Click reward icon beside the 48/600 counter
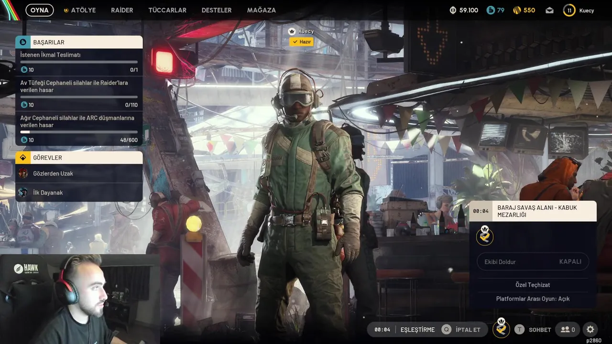 24,140
